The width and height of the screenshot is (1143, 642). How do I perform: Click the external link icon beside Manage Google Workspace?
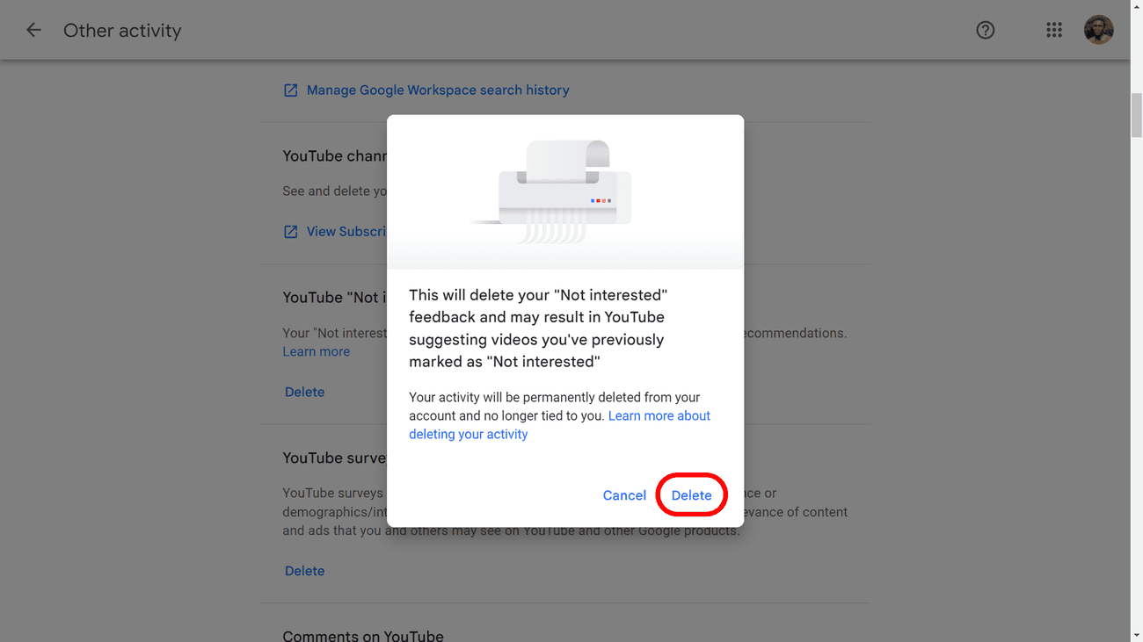click(290, 90)
